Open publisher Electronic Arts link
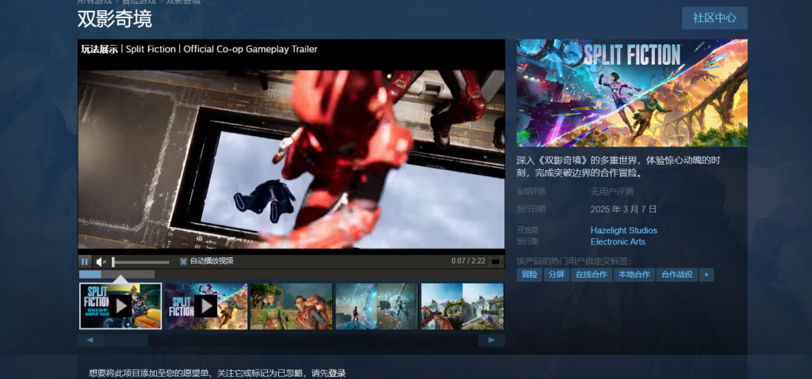812x379 pixels. [618, 242]
